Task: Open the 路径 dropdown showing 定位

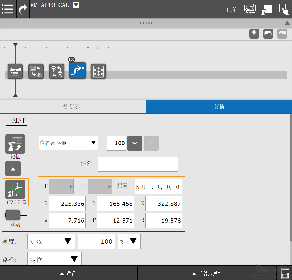Action: (54, 259)
